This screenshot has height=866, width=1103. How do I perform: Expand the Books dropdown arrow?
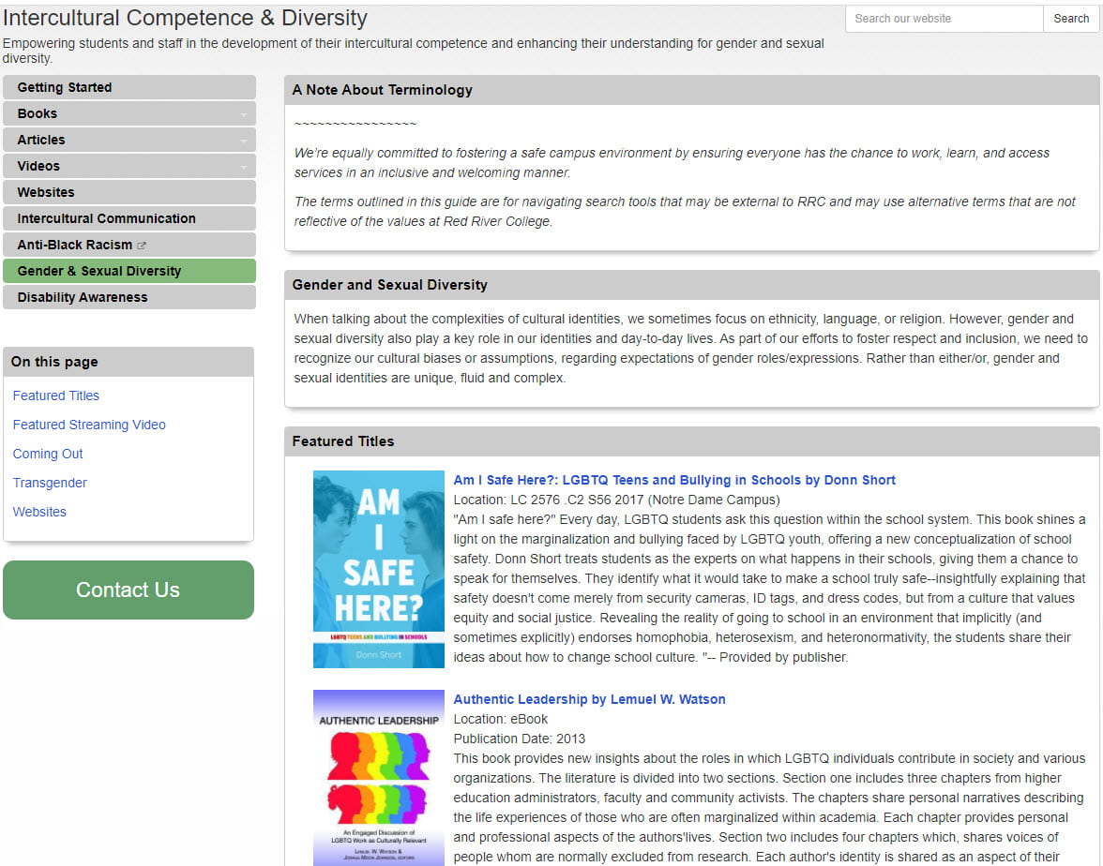(243, 114)
